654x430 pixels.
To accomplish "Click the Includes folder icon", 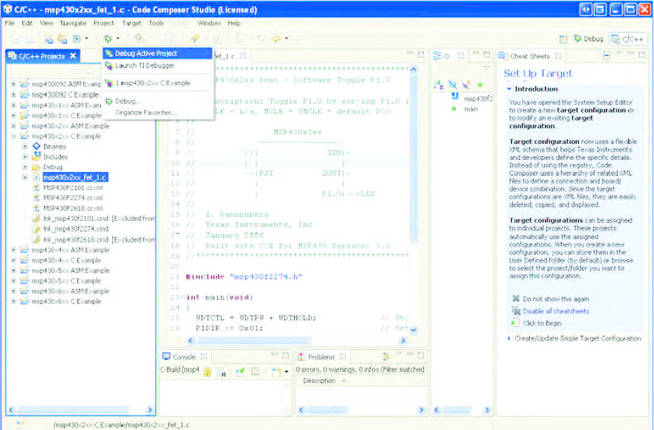I will [37, 157].
